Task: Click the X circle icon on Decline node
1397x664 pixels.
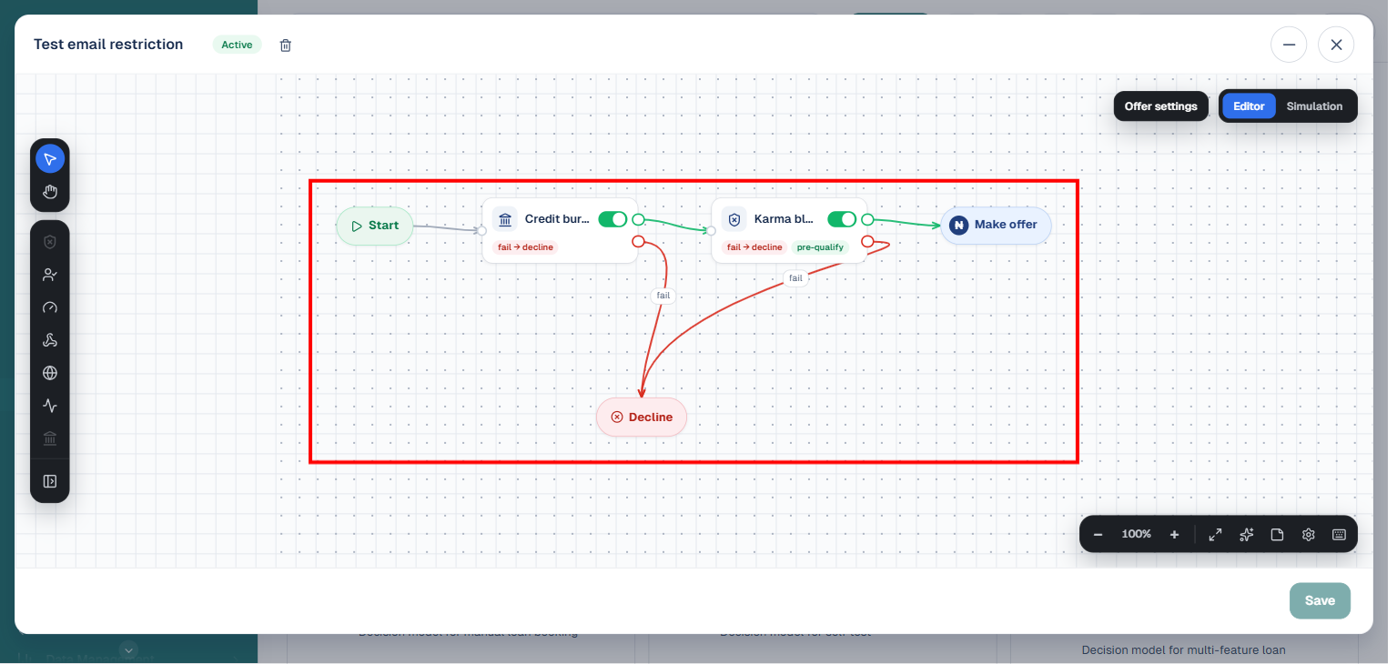Action: point(617,418)
